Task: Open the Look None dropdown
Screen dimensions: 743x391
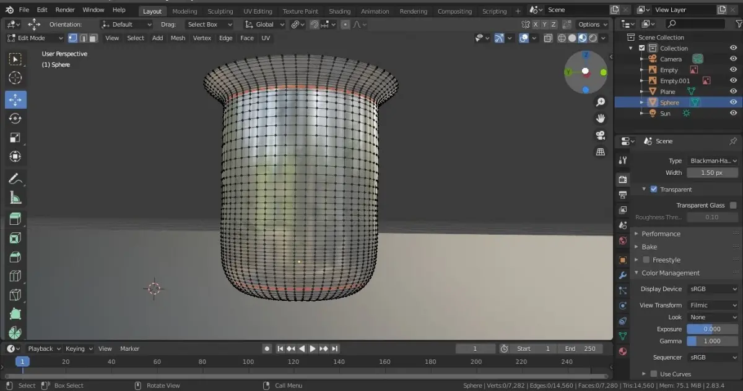Action: 713,317
